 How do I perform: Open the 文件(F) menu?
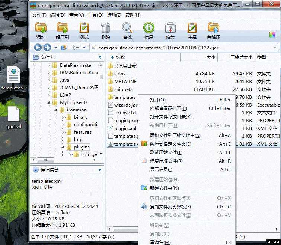[x=39, y=15]
